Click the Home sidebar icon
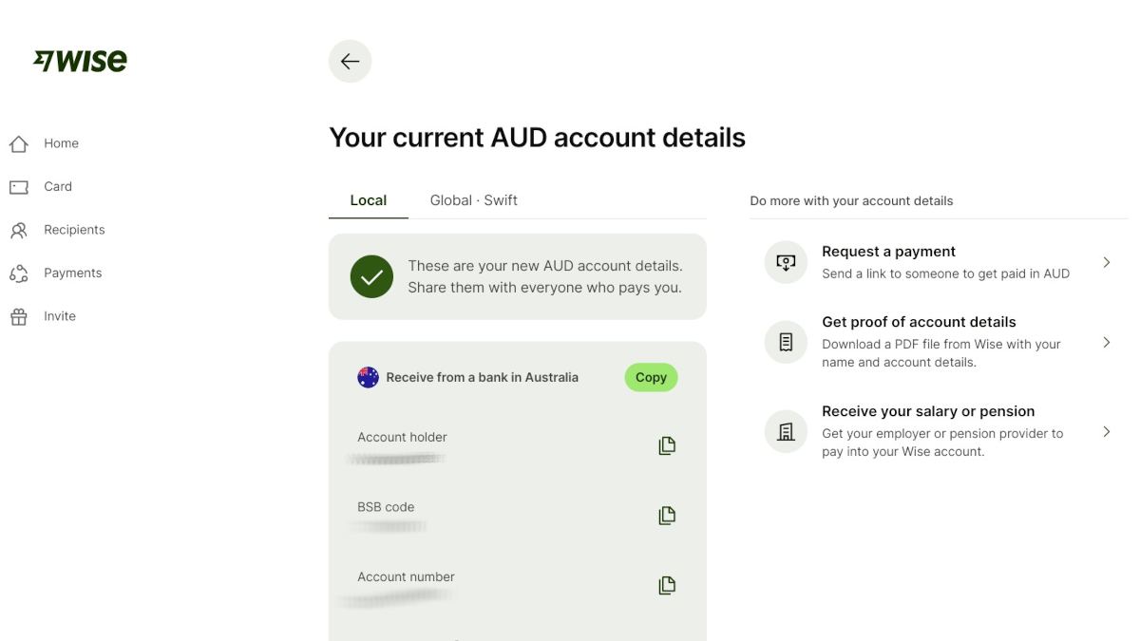The width and height of the screenshot is (1140, 641). pyautogui.click(x=19, y=144)
